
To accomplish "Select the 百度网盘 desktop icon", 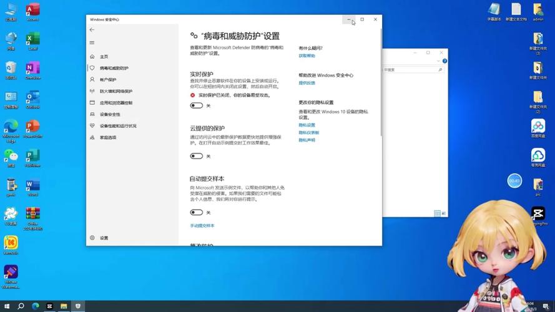I will point(538,129).
